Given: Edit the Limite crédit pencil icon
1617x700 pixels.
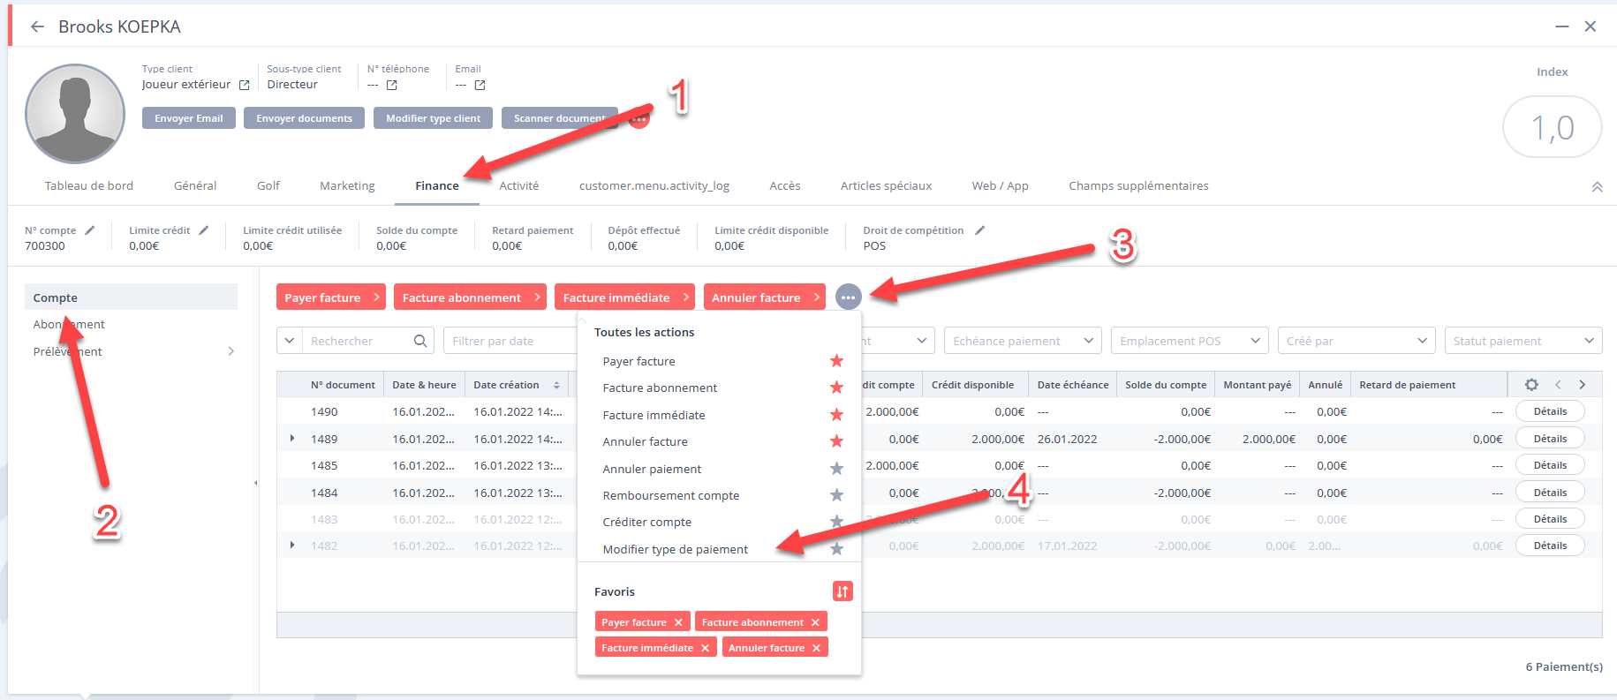Looking at the screenshot, I should pyautogui.click(x=203, y=230).
